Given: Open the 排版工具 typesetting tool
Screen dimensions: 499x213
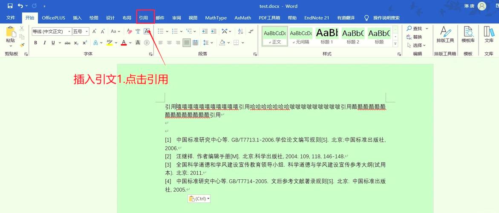Looking at the screenshot, I should pos(445,35).
